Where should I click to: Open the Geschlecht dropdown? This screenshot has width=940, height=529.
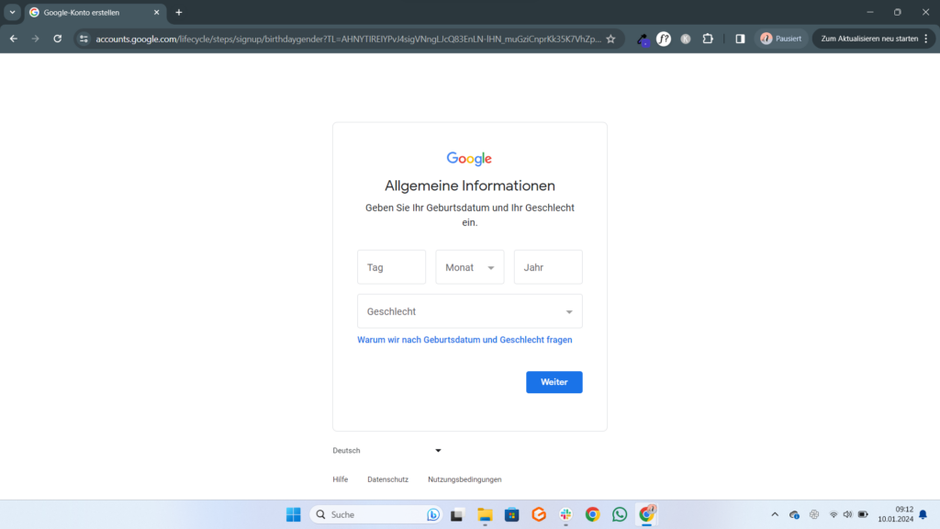tap(469, 311)
